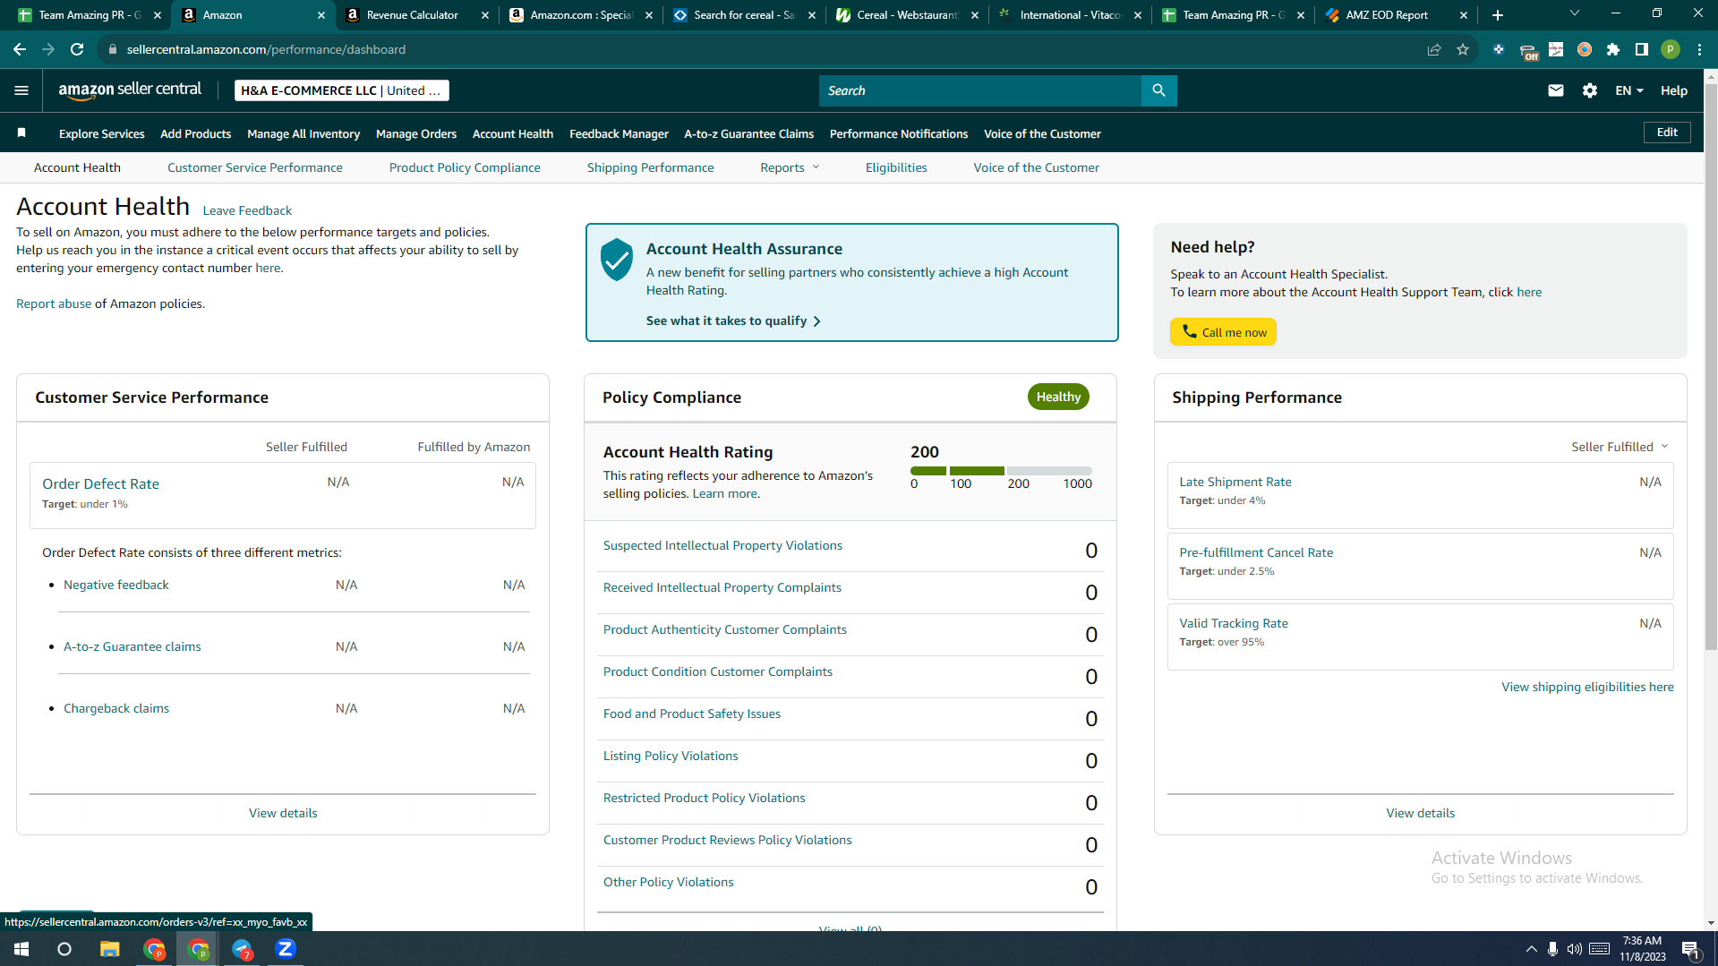Expand See what it takes to qualify

point(733,321)
